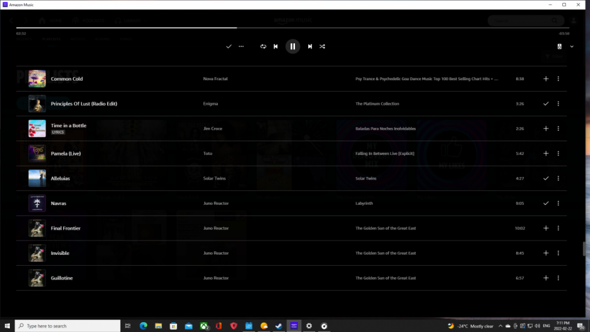The image size is (590, 332).
Task: Open artist Nova Fractal
Action: coord(215,78)
